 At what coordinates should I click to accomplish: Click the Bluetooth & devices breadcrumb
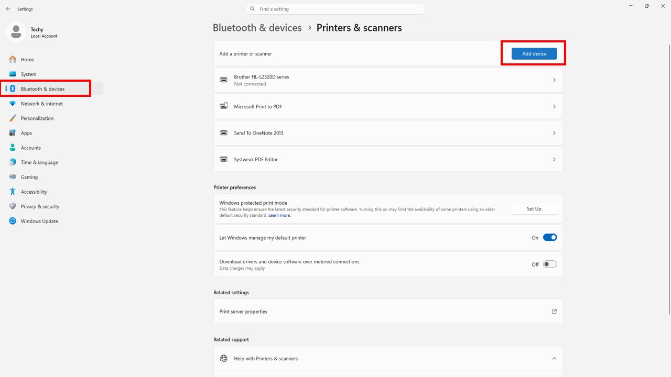point(257,28)
